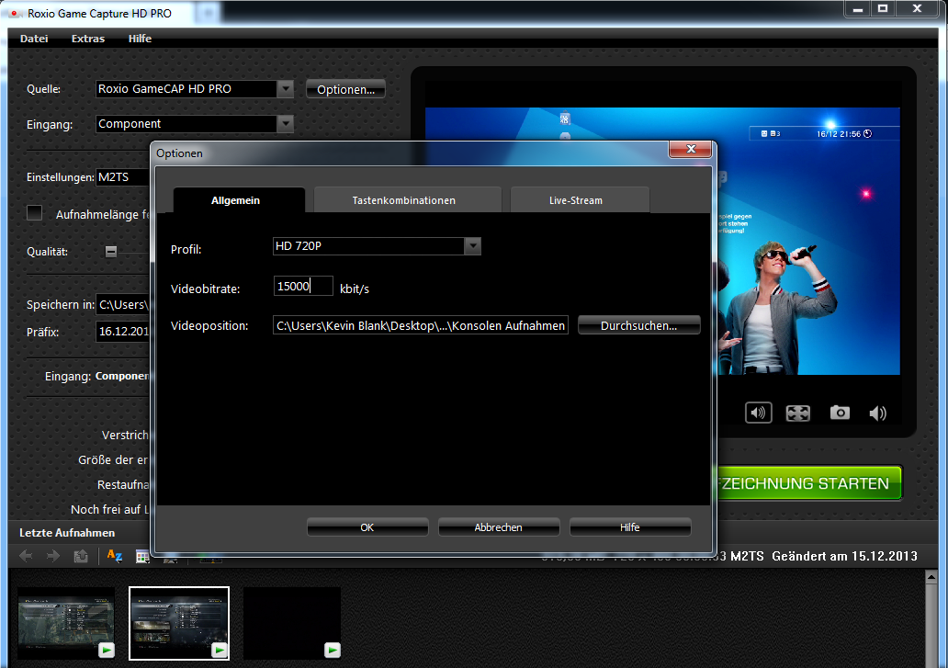Screen dimensions: 948x668
Task: Click Durchsuchen... to browse folder
Action: 638,325
